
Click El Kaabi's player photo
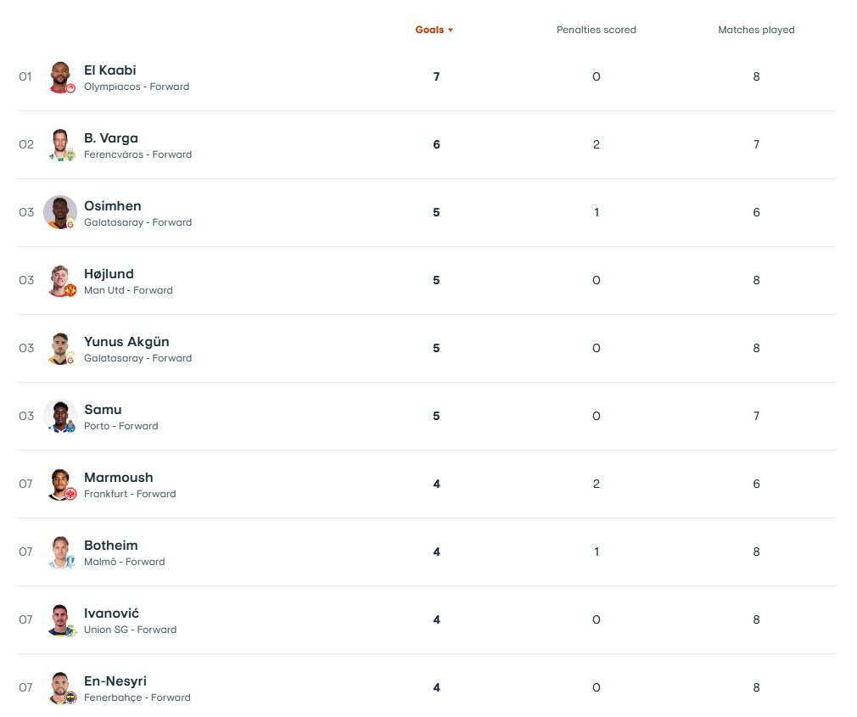pyautogui.click(x=60, y=76)
